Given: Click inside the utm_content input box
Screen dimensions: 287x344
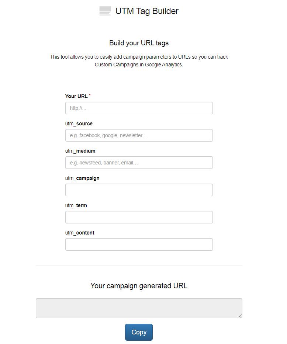Looking at the screenshot, I should (139, 244).
